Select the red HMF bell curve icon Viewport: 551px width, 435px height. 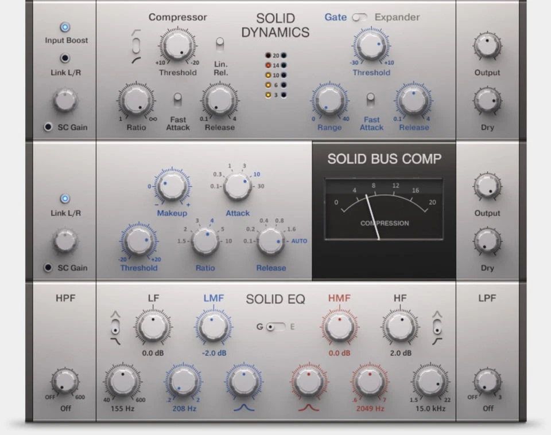(x=308, y=406)
